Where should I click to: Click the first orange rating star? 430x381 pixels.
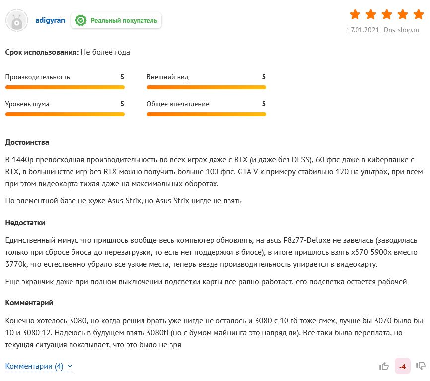click(x=355, y=14)
